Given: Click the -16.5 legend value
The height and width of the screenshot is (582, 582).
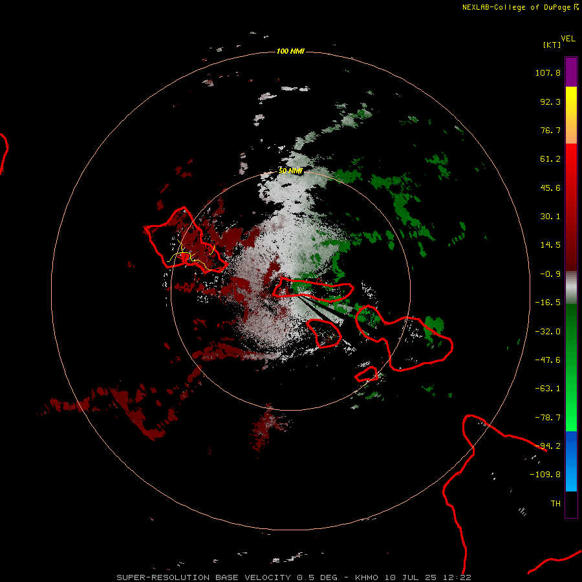Looking at the screenshot, I should click(x=548, y=303).
